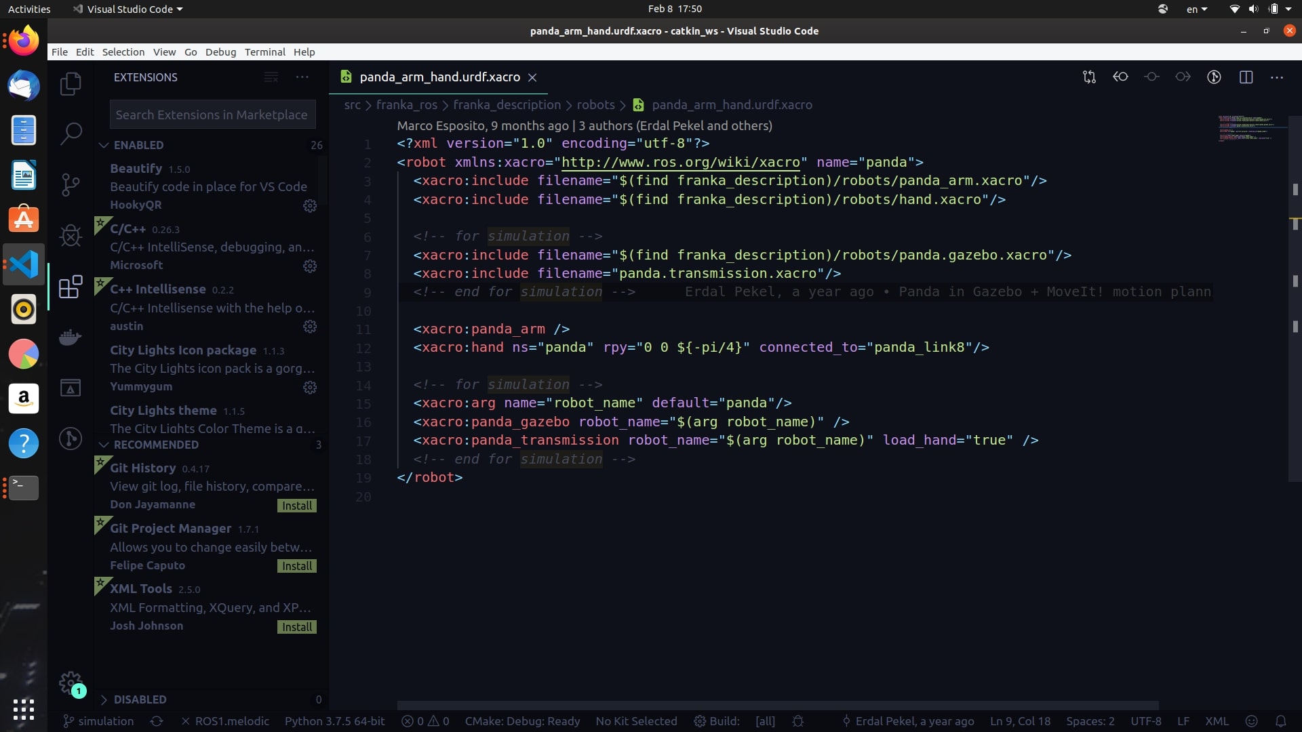Install the XML Tools extension
This screenshot has height=732, width=1302.
(297, 627)
